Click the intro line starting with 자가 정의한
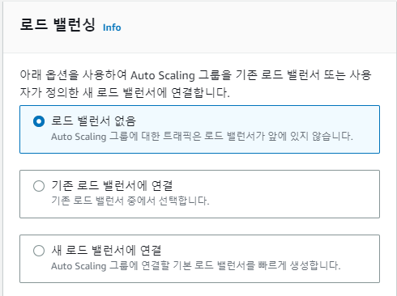The height and width of the screenshot is (296, 397). click(x=125, y=93)
